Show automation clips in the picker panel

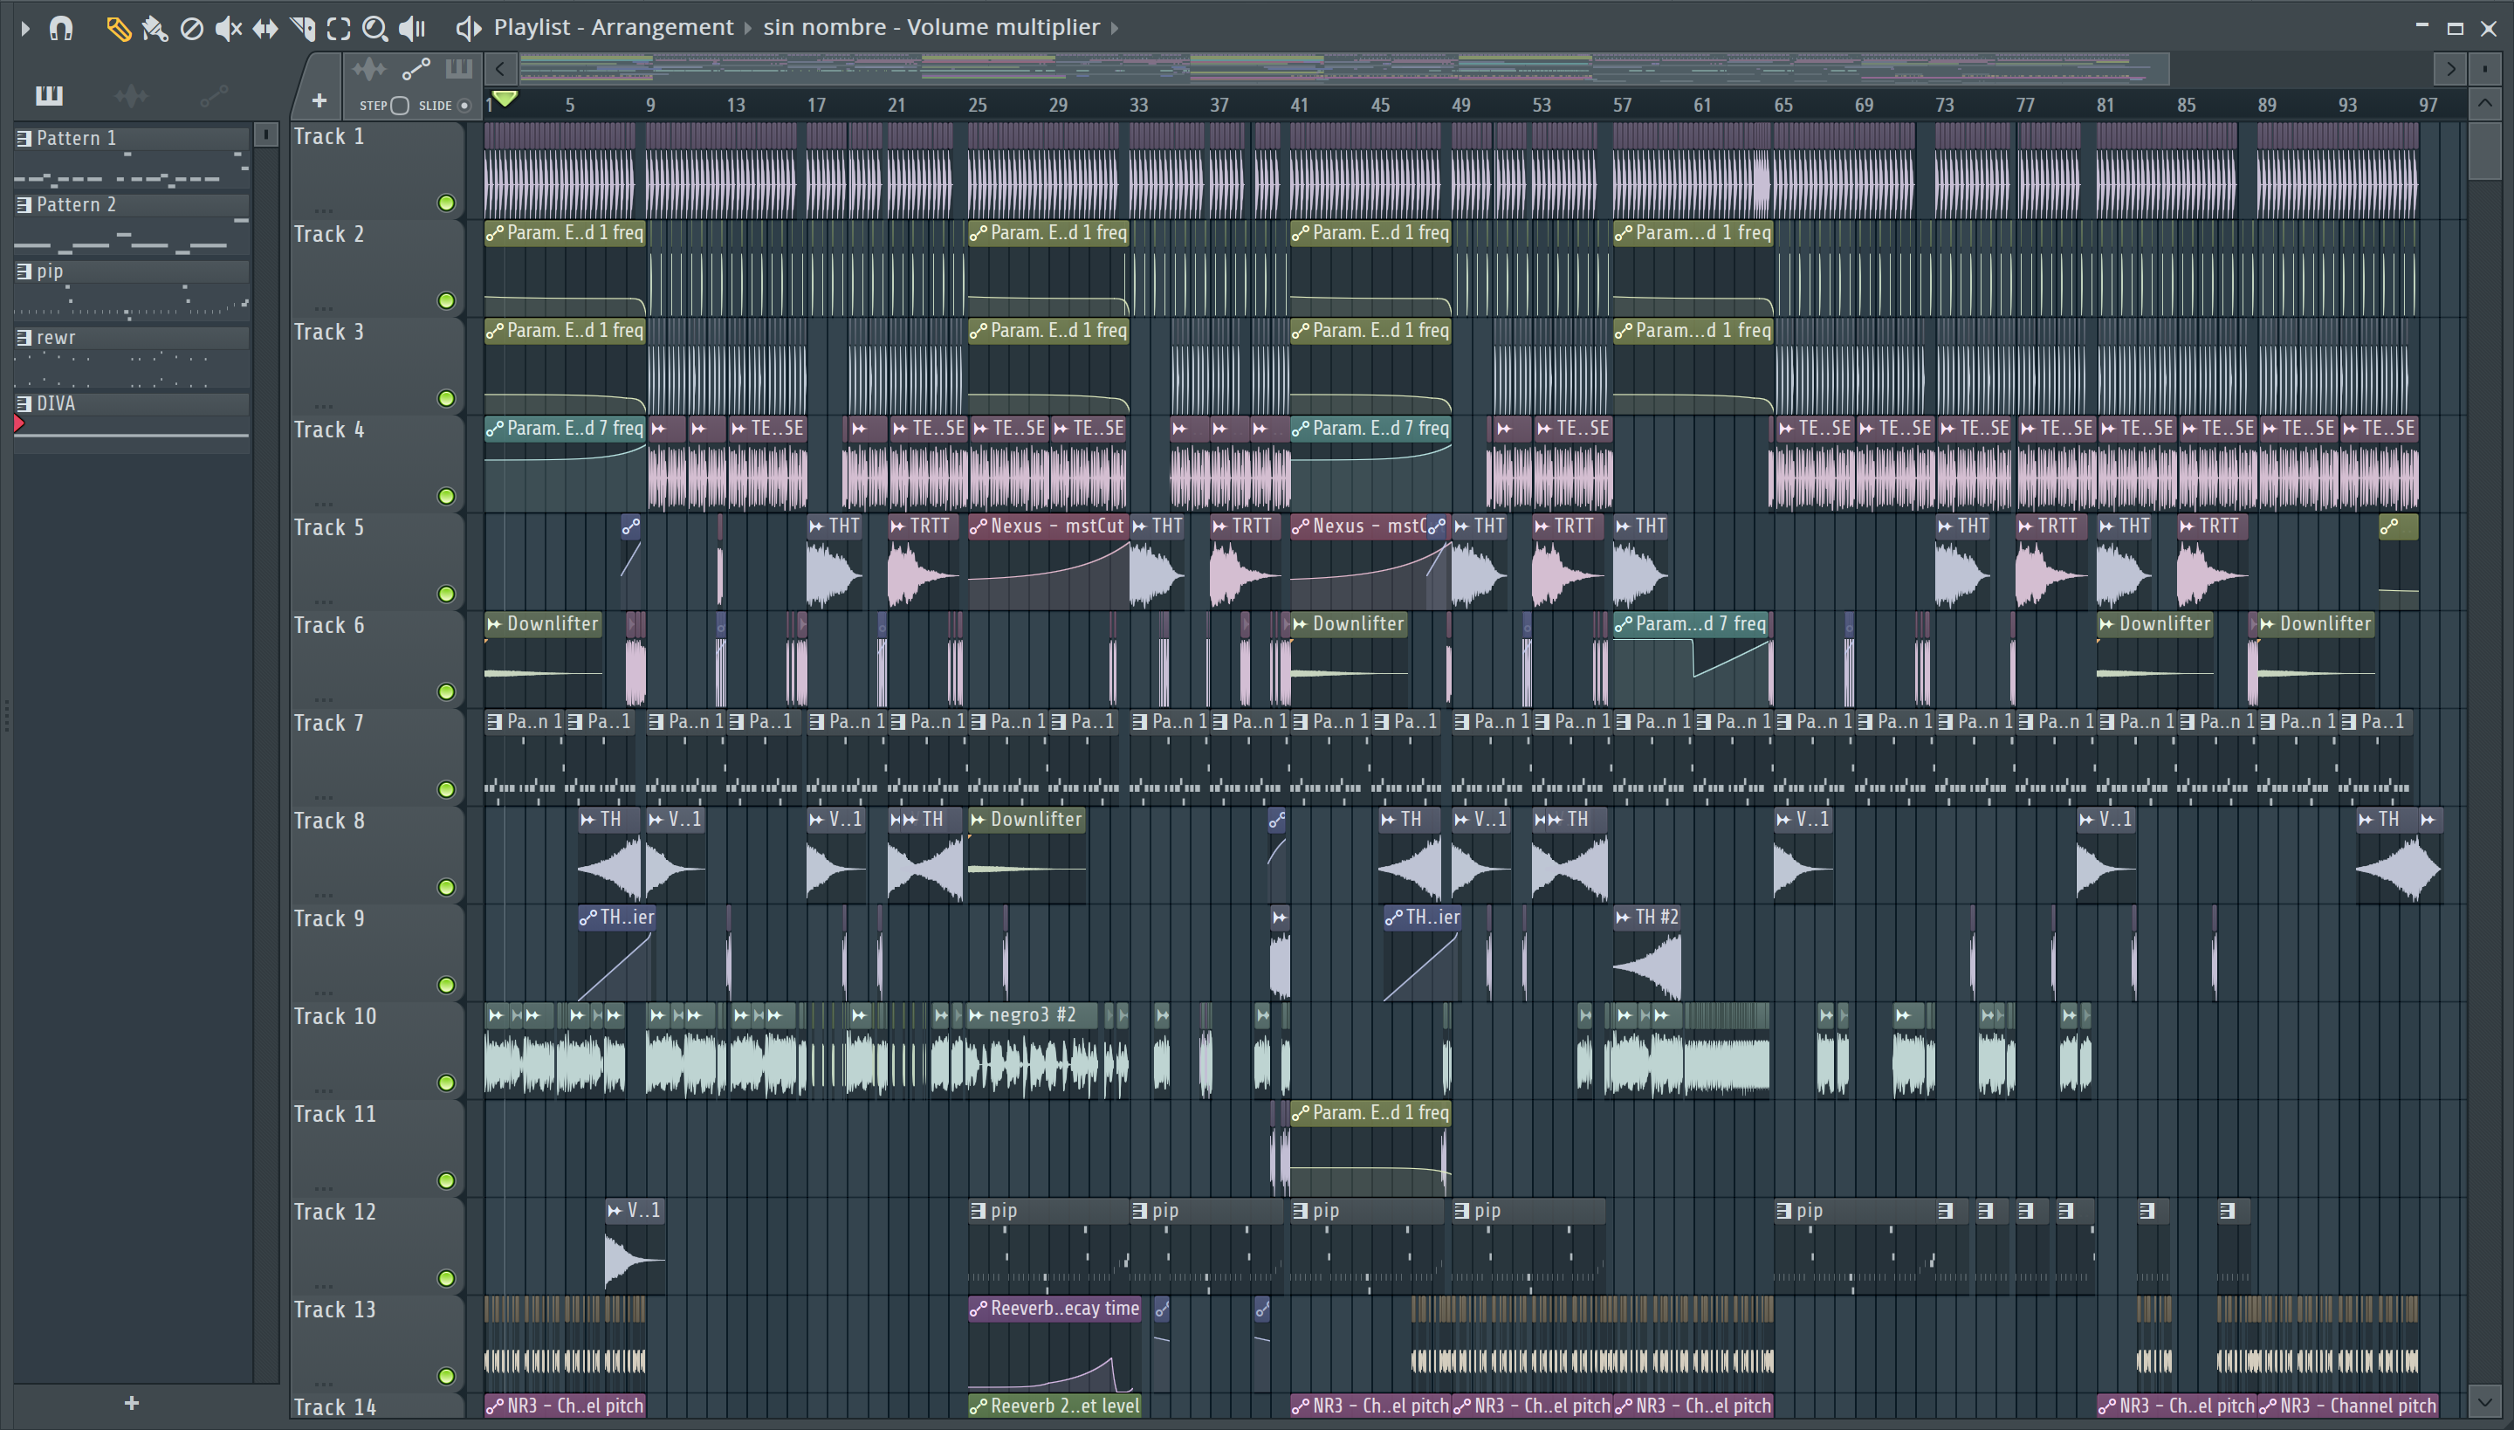(x=213, y=95)
